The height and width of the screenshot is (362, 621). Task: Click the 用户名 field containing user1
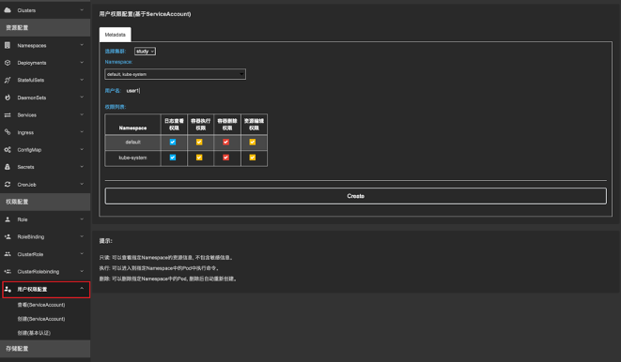tap(133, 91)
